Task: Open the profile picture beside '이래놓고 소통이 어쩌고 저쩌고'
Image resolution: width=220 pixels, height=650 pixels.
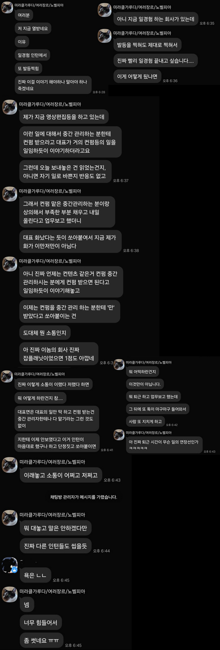Action: [10, 465]
